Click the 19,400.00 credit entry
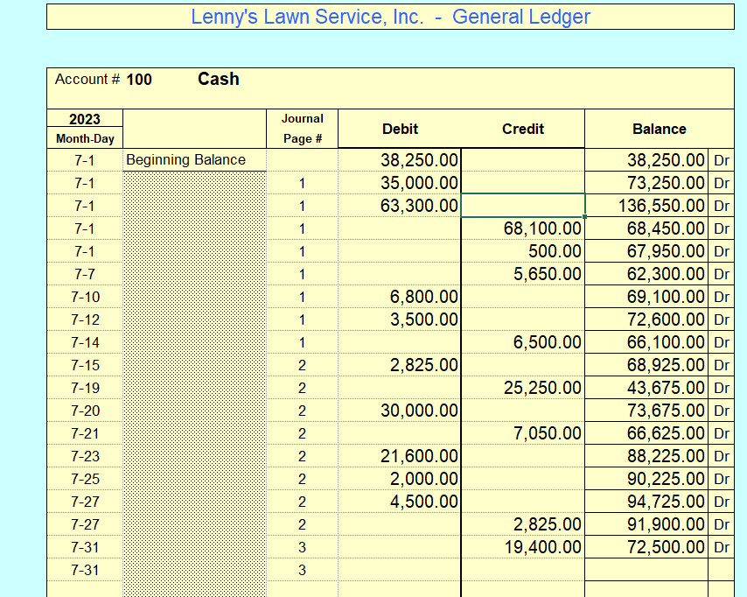The width and height of the screenshot is (747, 597). tap(522, 547)
